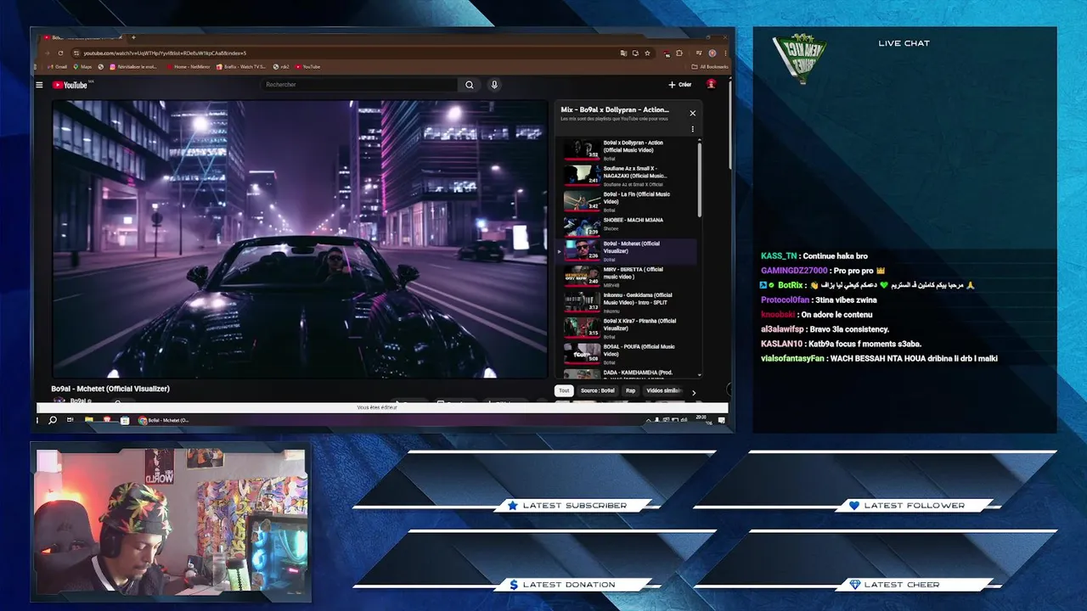Select the Tout filter chip

pos(564,391)
